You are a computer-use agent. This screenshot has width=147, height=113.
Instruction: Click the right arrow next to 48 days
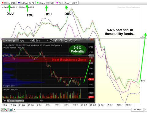[145, 110]
